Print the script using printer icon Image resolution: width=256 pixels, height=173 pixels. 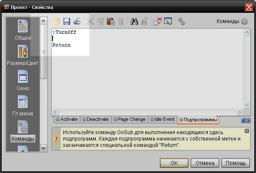[x=77, y=21]
